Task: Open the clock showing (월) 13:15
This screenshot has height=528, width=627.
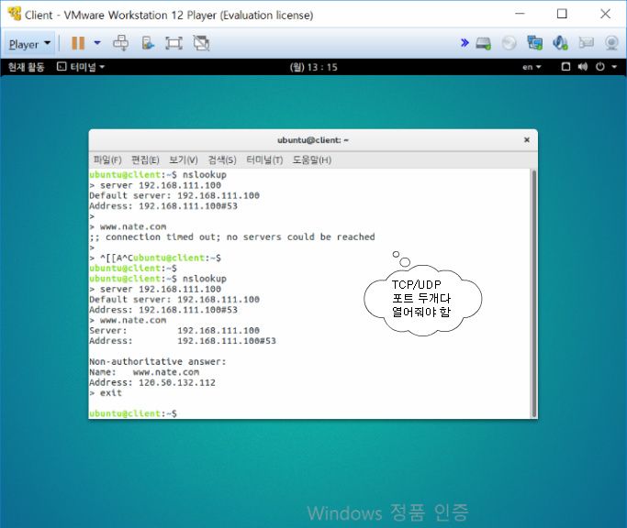Action: coord(314,67)
